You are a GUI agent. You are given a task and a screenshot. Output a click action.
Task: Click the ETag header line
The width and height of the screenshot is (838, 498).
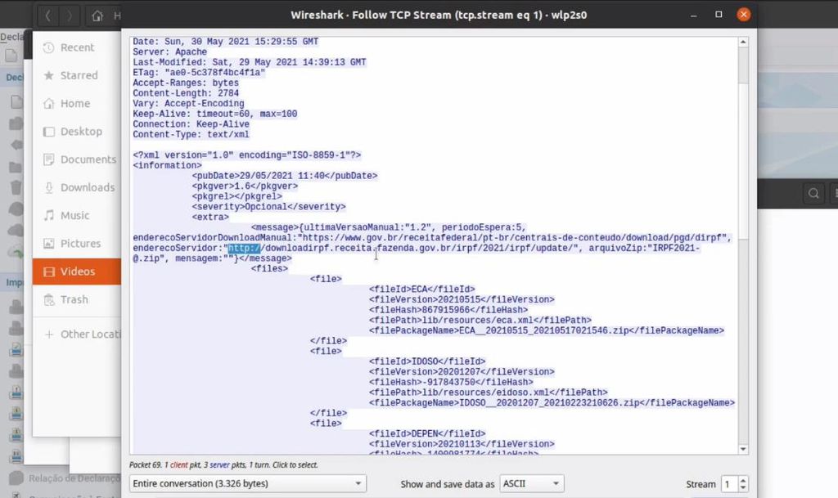pyautogui.click(x=199, y=73)
